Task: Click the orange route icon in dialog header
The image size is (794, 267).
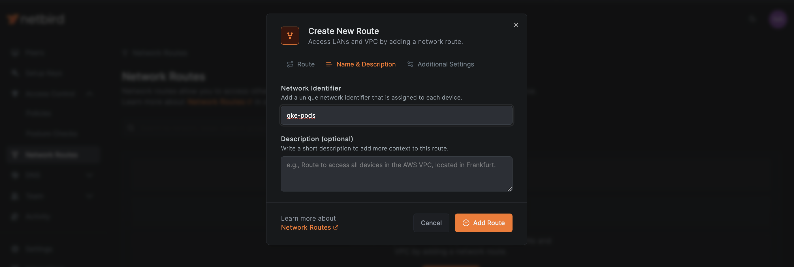Action: coord(289,35)
